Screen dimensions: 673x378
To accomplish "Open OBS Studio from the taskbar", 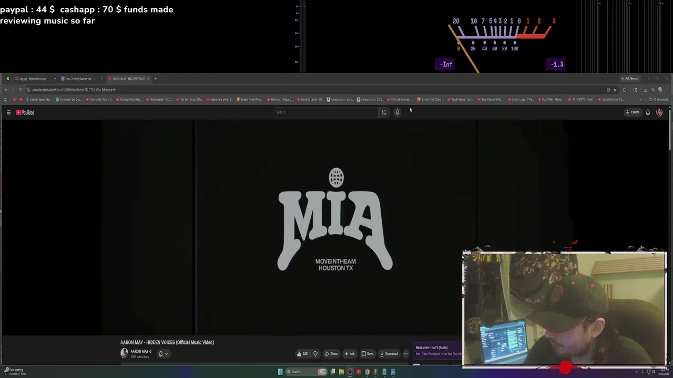I will (350, 372).
